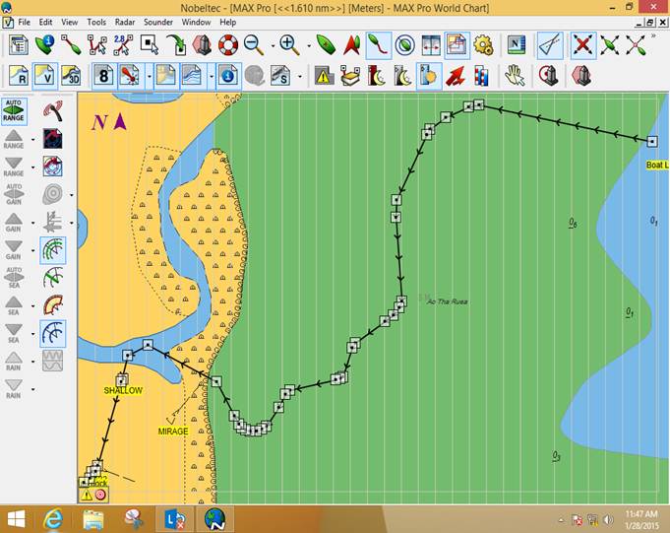This screenshot has height=533, width=670.
Task: Open the Sounder menu
Action: point(157,21)
